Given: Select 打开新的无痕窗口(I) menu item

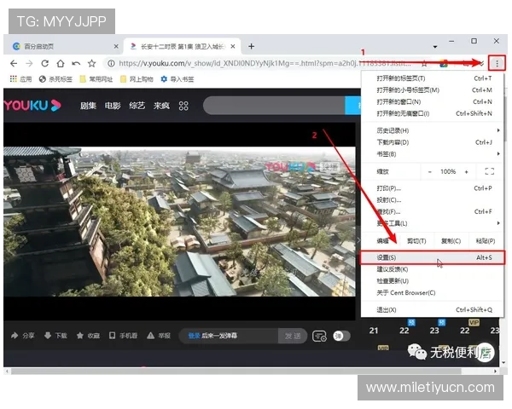Looking at the screenshot, I should point(433,113).
